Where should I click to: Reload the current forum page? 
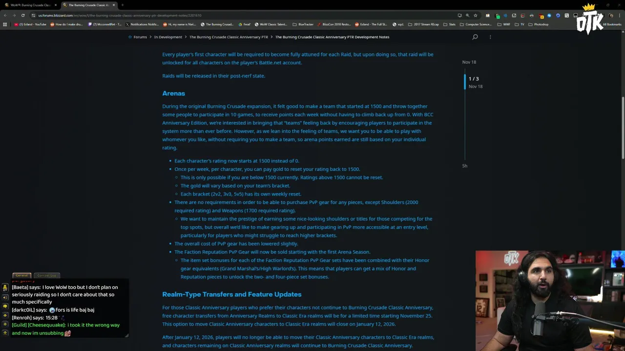[x=22, y=15]
